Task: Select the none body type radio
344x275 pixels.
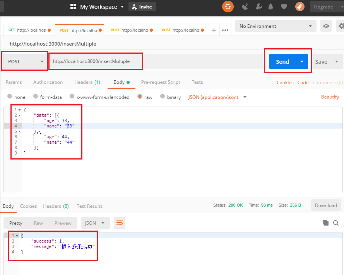Action: pyautogui.click(x=10, y=96)
